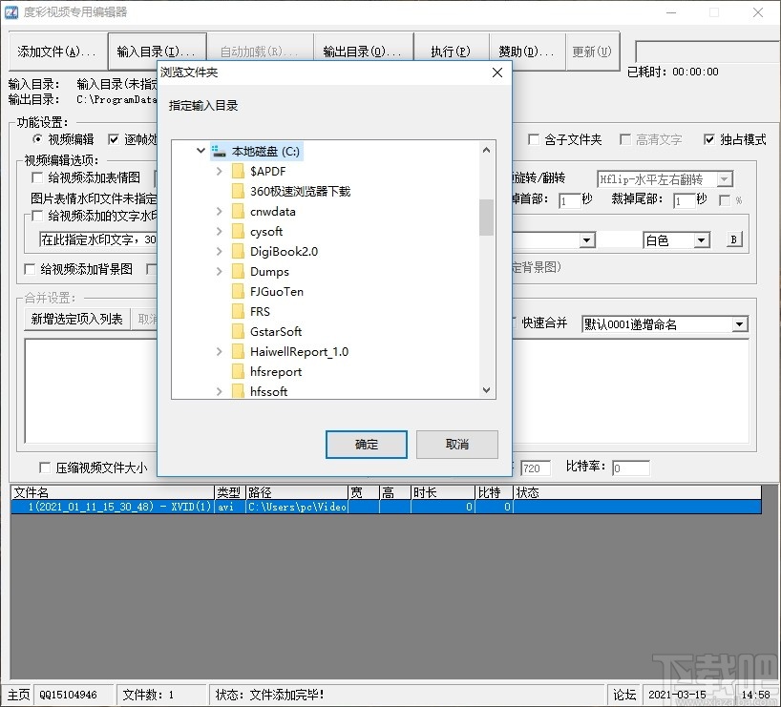781x707 pixels.
Task: Select the 本地磁盘 (C:) drive icon
Action: pyautogui.click(x=220, y=151)
